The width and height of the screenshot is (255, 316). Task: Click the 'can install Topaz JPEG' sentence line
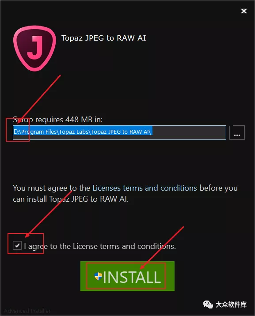click(x=71, y=199)
